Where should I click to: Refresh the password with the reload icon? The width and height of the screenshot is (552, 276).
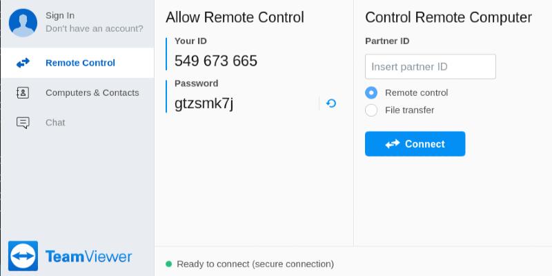pos(331,103)
